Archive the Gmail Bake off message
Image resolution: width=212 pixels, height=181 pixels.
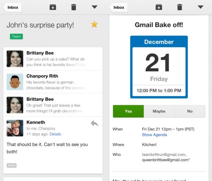tap(159, 7)
